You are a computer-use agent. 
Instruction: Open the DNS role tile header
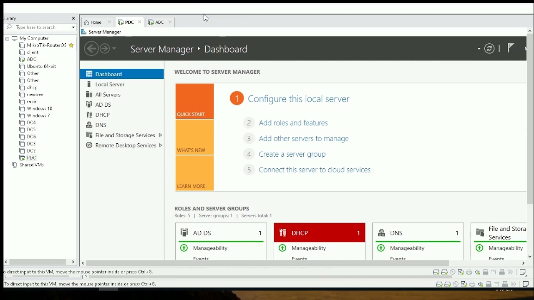418,233
